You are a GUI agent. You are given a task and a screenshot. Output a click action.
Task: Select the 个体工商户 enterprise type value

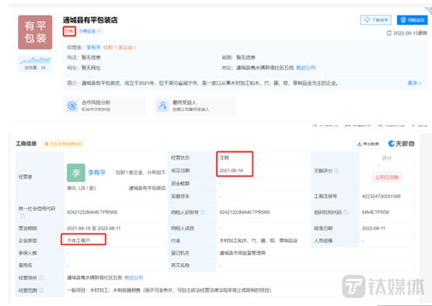pos(79,240)
